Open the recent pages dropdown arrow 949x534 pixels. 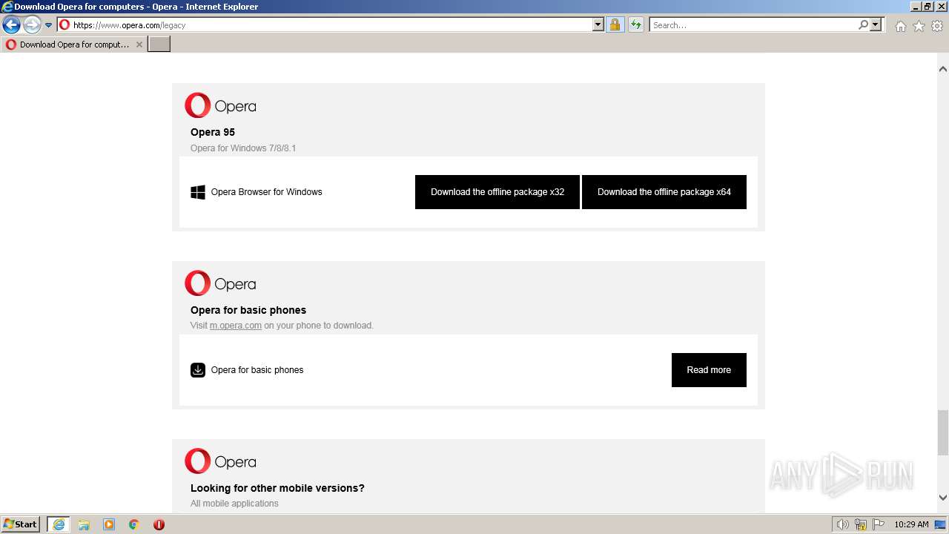48,25
